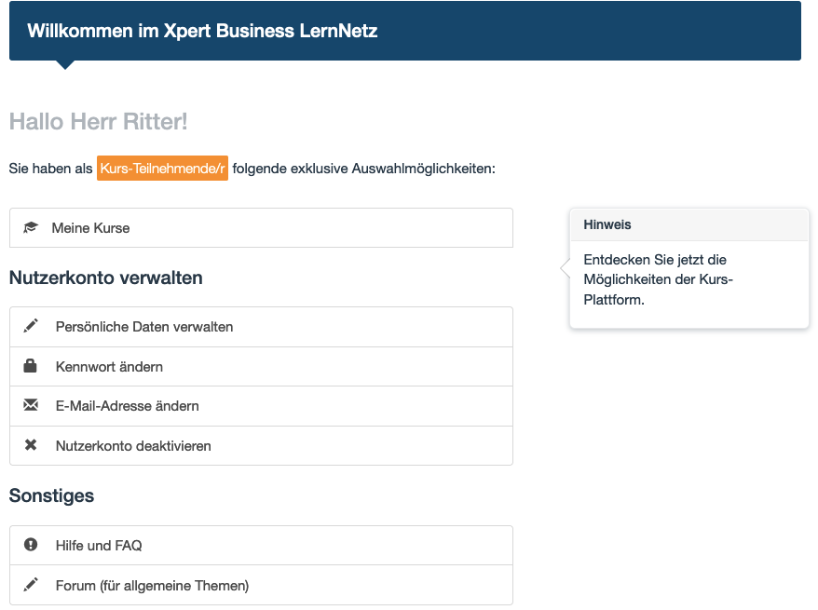Click the Willkommen im Xpert Business LernNetz banner
818x610 pixels.
405,31
